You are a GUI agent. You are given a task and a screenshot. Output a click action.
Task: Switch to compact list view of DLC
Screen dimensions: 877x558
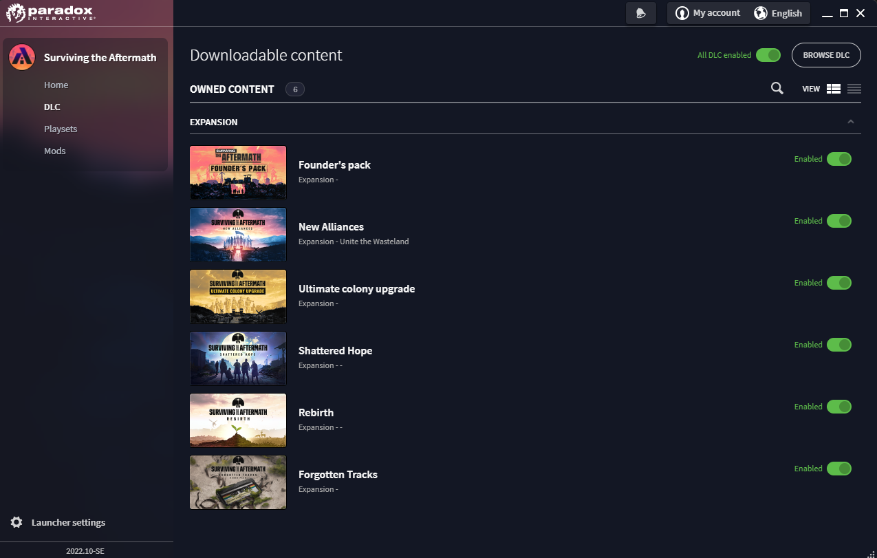coord(854,88)
